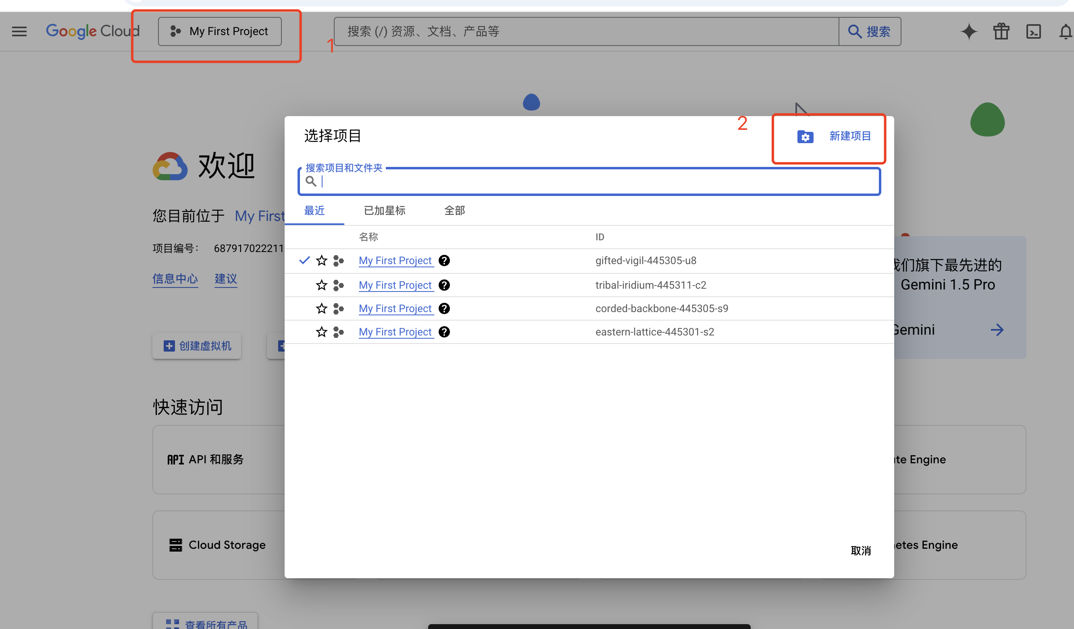This screenshot has width=1074, height=629.
Task: Star the corded-backbone-445305-s9 project
Action: (322, 308)
